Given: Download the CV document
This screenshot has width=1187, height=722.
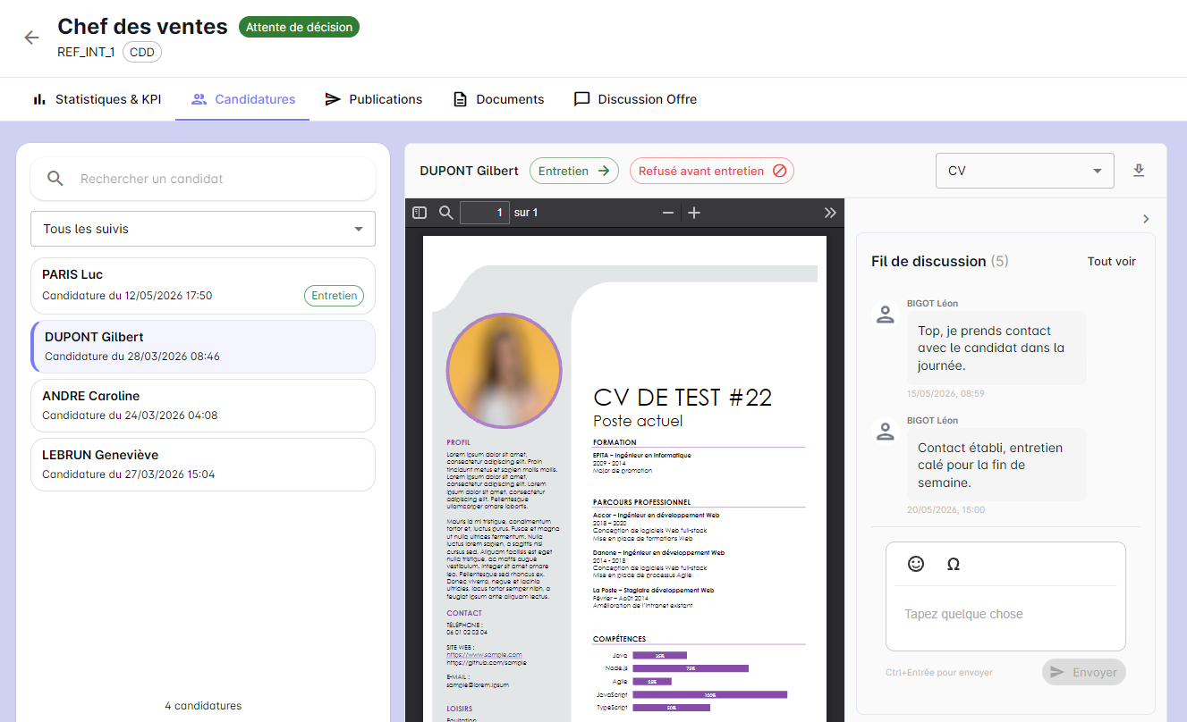Looking at the screenshot, I should (1139, 171).
